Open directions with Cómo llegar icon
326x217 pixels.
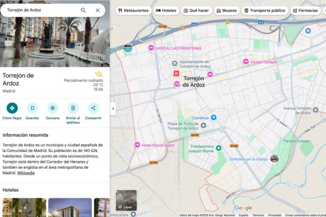coord(12,108)
